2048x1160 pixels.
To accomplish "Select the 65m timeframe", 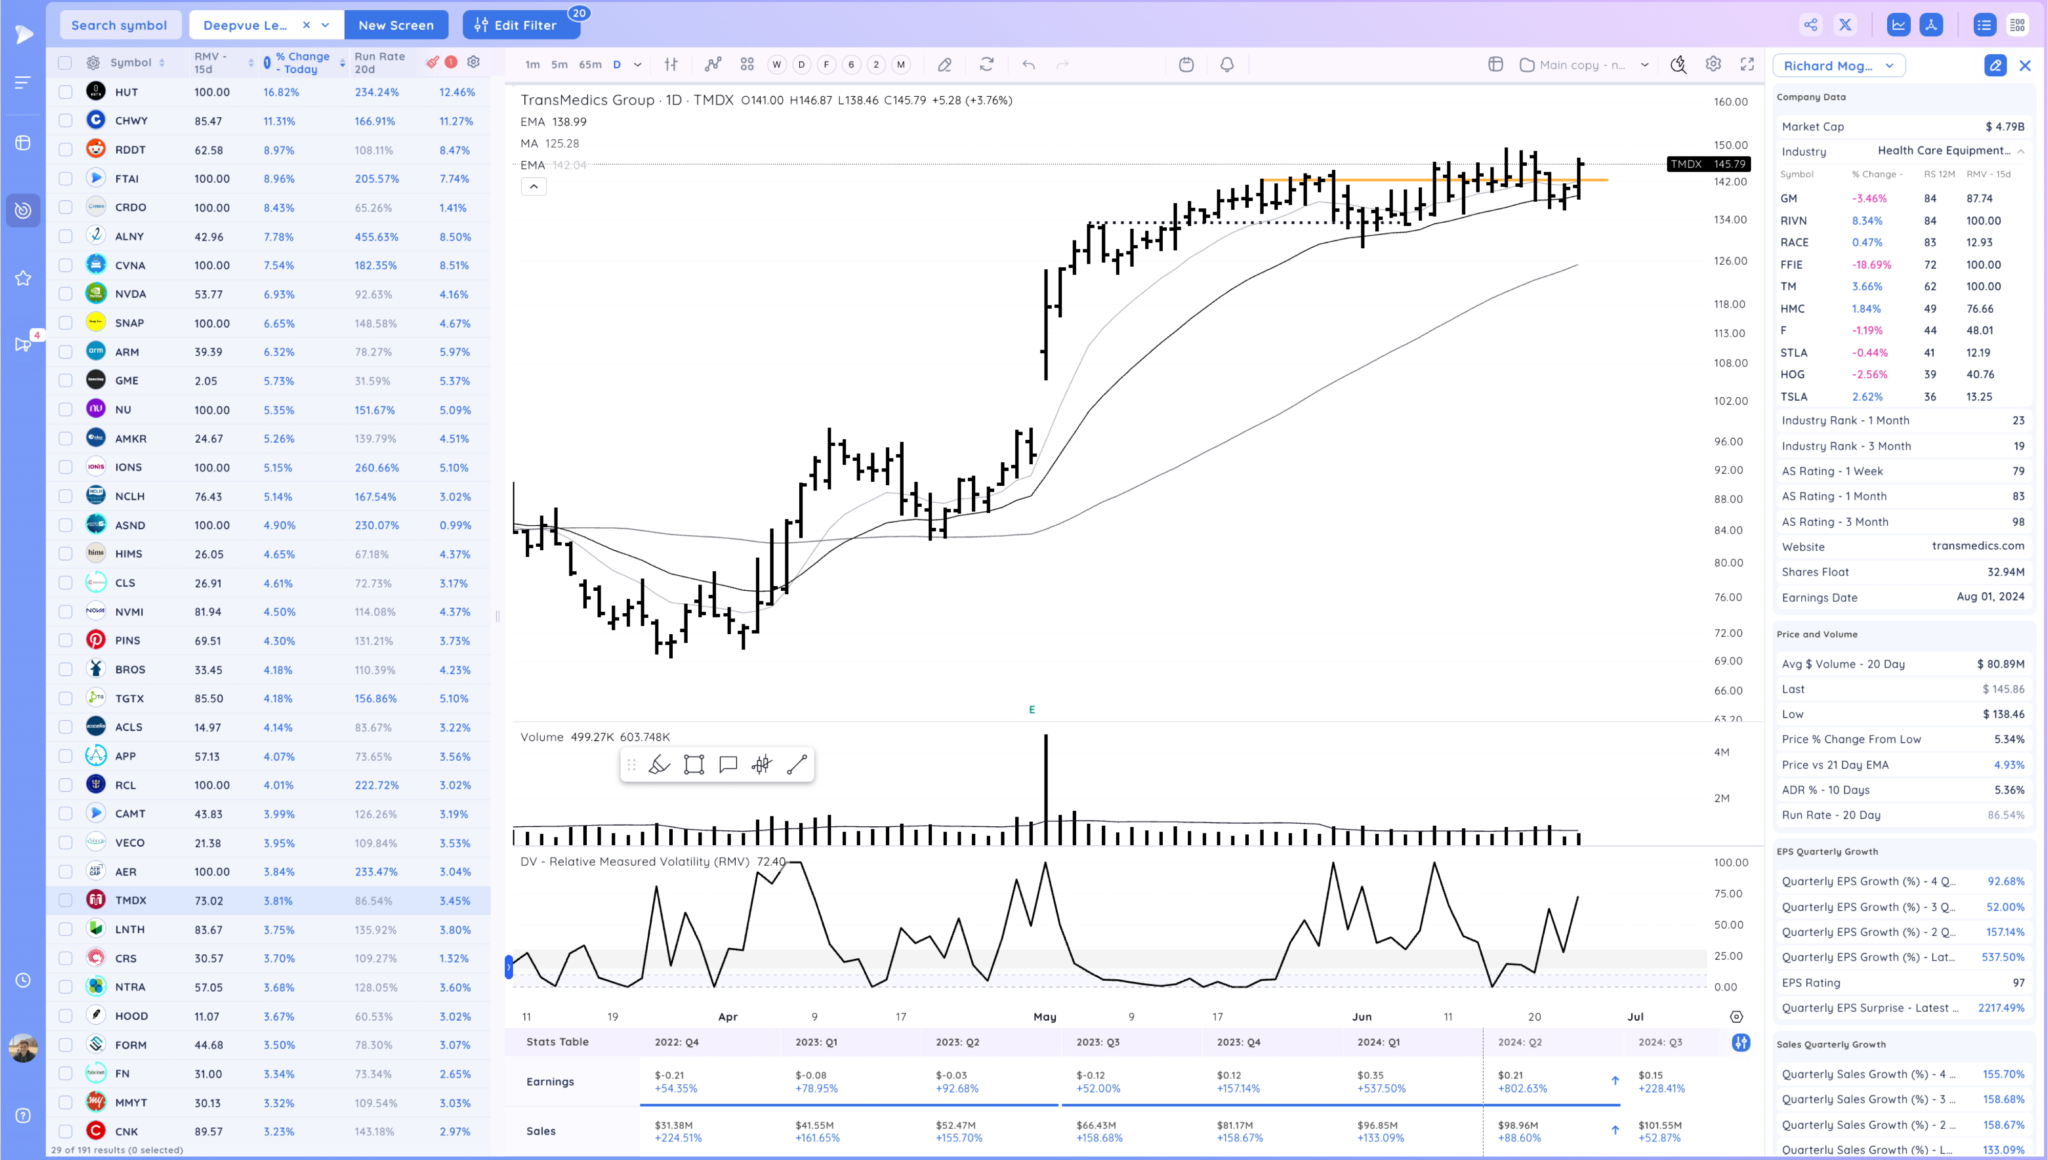I will click(590, 65).
